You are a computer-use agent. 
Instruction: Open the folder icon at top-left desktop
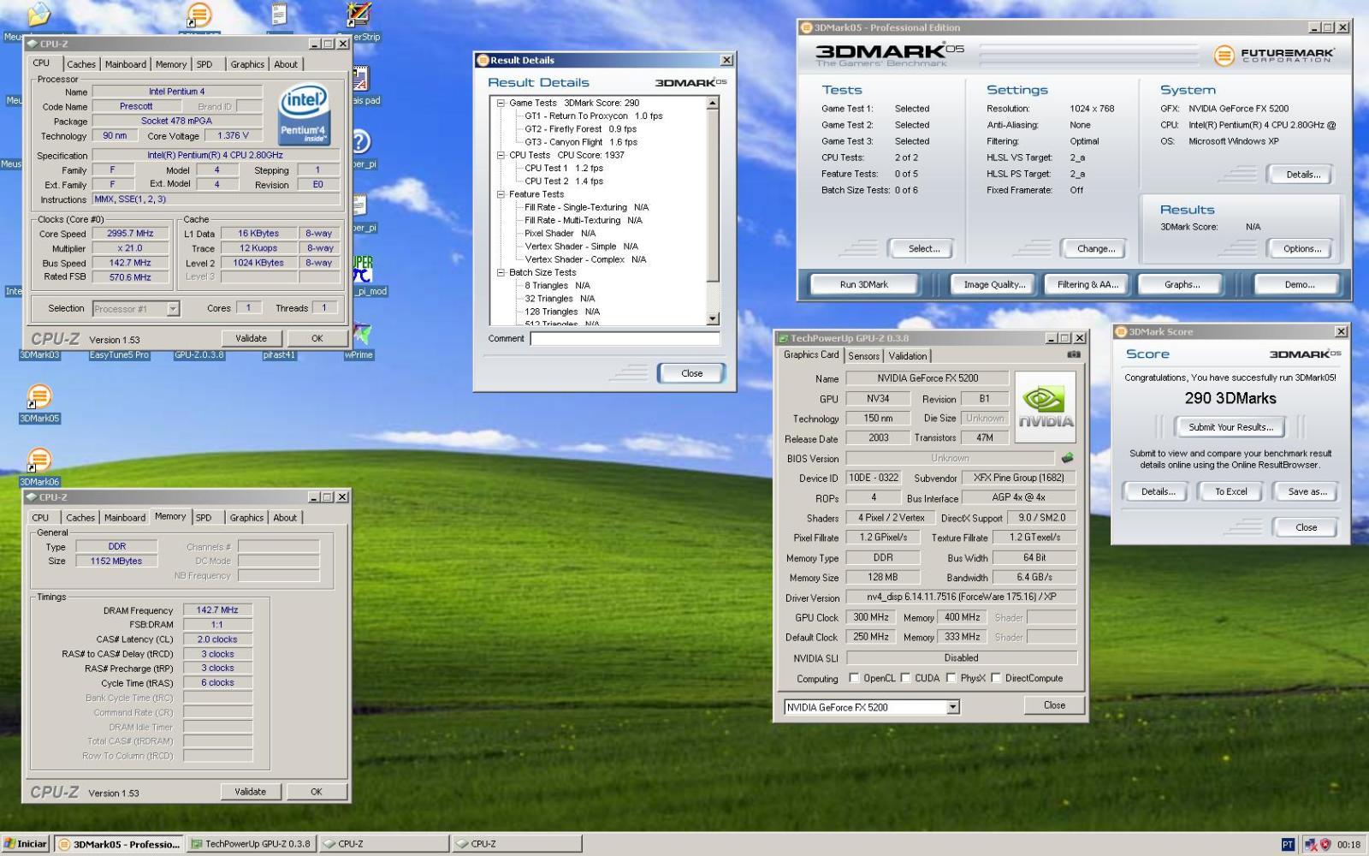(39, 15)
